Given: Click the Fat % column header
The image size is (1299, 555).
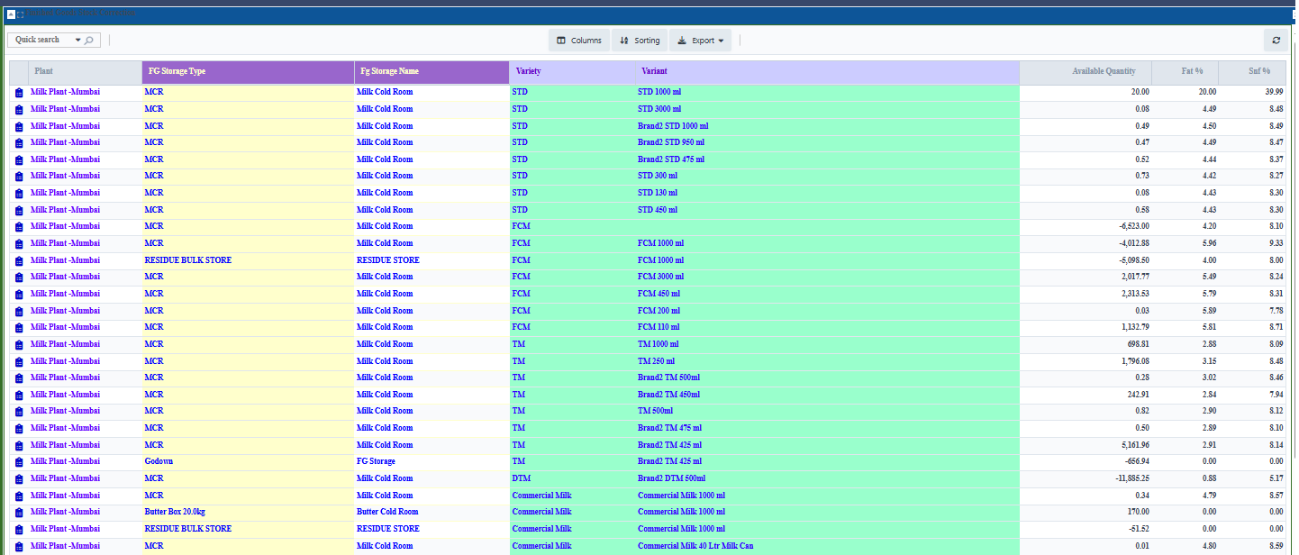Looking at the screenshot, I should coord(1192,71).
